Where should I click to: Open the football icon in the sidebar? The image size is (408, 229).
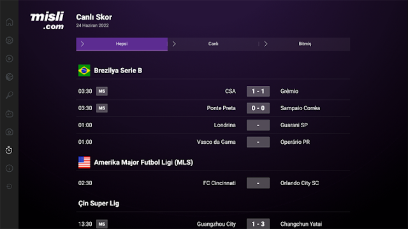10,40
